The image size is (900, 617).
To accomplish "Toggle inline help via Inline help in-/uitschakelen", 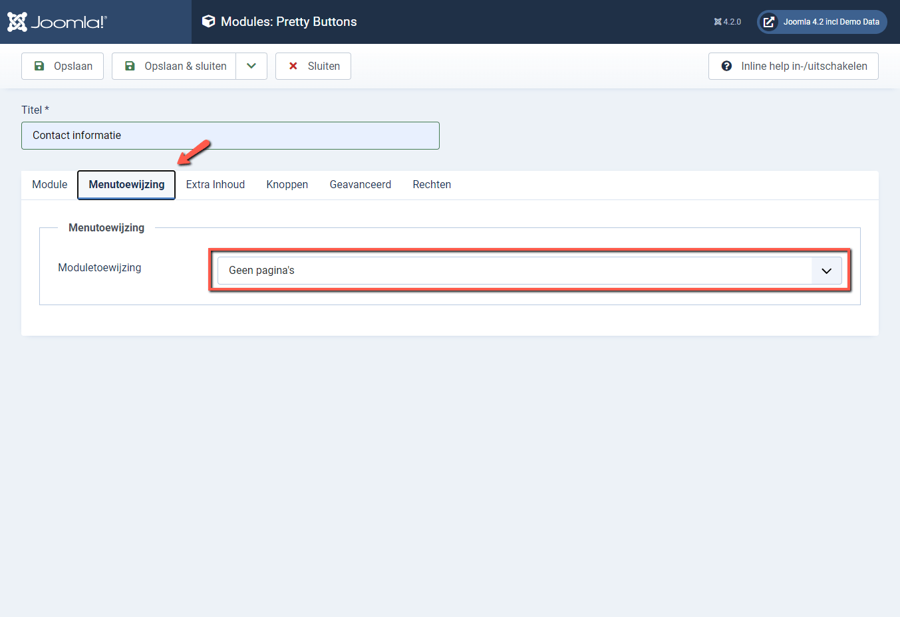I will click(x=793, y=66).
